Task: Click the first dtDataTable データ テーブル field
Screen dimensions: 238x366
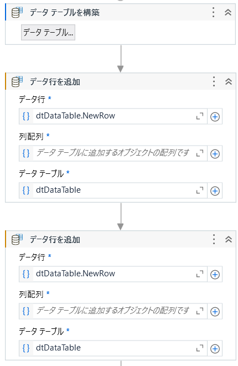Action: click(113, 190)
